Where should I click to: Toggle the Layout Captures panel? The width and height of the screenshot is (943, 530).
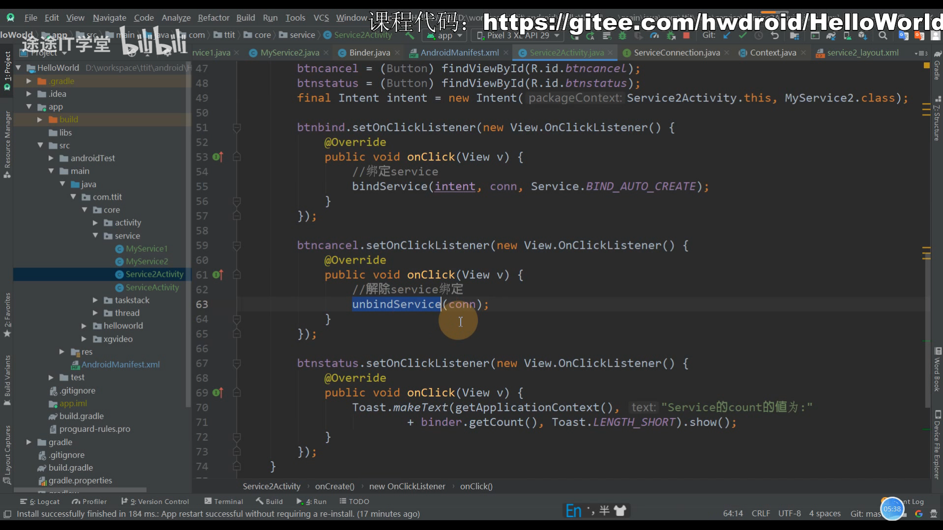pyautogui.click(x=7, y=454)
